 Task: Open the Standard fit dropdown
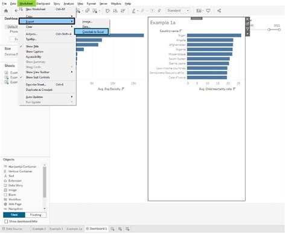[178, 11]
